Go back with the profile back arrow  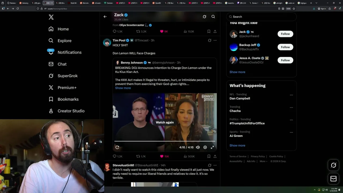tap(105, 17)
